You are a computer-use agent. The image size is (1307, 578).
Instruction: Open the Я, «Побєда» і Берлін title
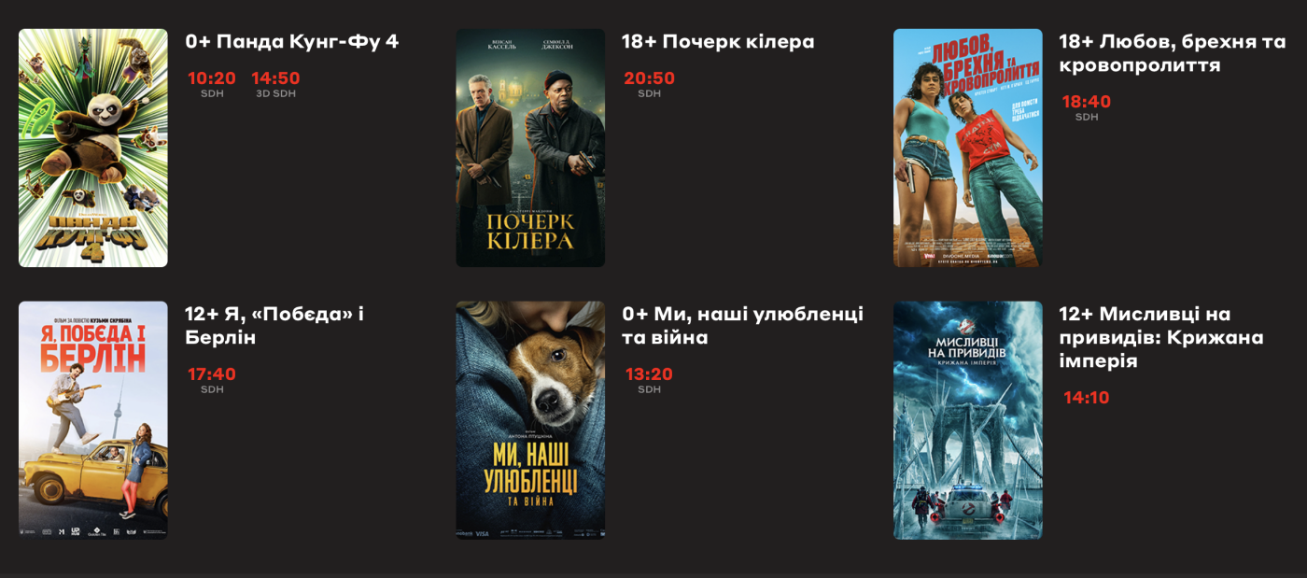274,326
